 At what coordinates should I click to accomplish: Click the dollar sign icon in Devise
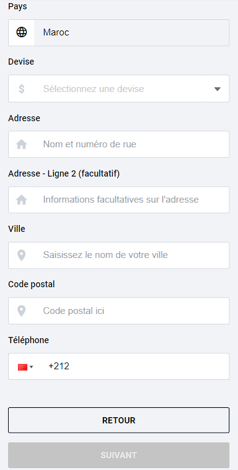pos(22,89)
